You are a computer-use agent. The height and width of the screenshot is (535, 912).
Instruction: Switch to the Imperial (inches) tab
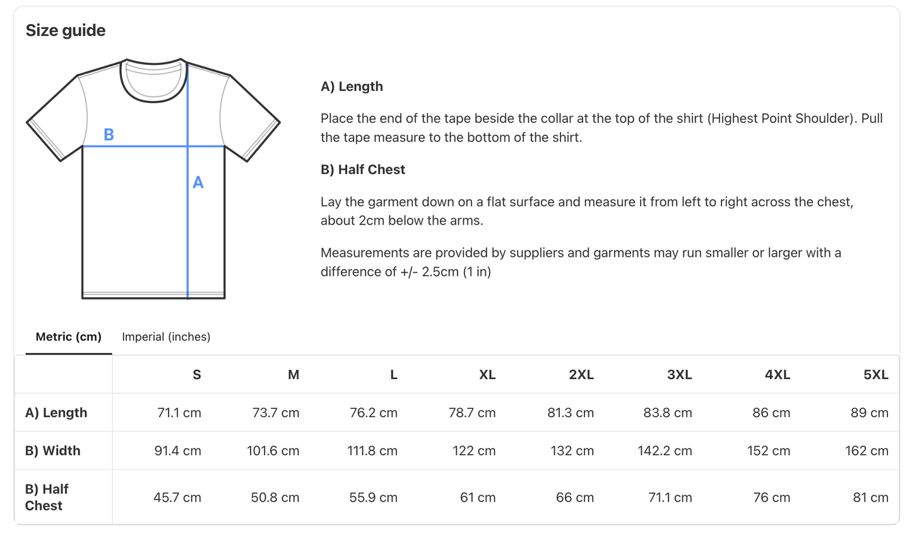click(166, 337)
